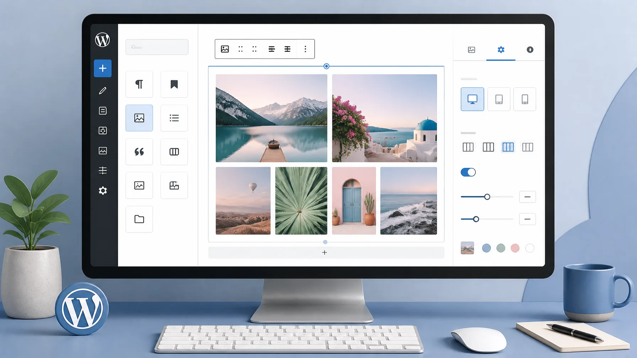Select the desktop preview device
This screenshot has width=637, height=358.
coord(472,99)
